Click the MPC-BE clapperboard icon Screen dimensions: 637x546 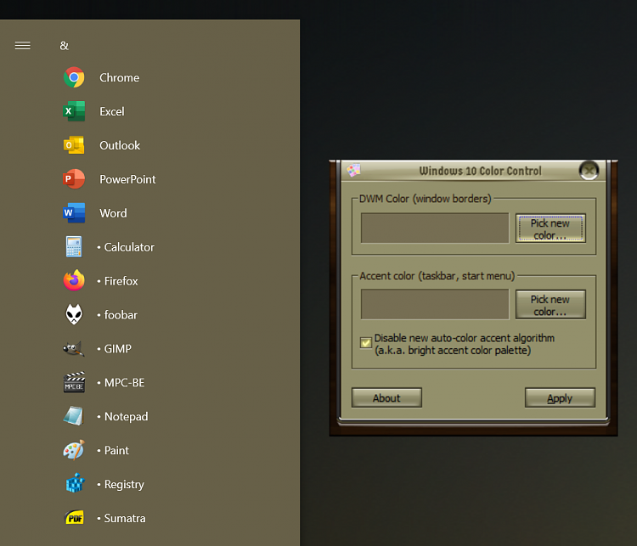click(74, 382)
